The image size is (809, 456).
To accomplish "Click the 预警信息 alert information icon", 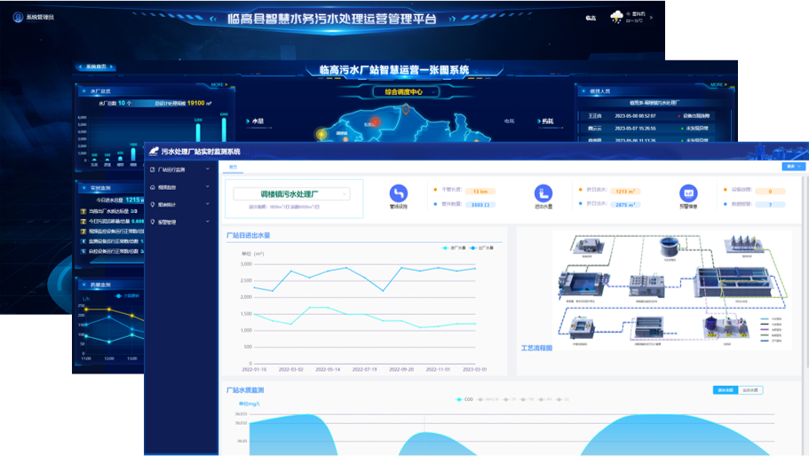I will [x=688, y=193].
